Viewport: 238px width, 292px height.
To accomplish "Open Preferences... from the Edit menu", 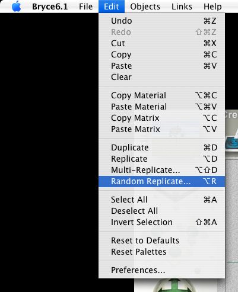I will click(161, 270).
